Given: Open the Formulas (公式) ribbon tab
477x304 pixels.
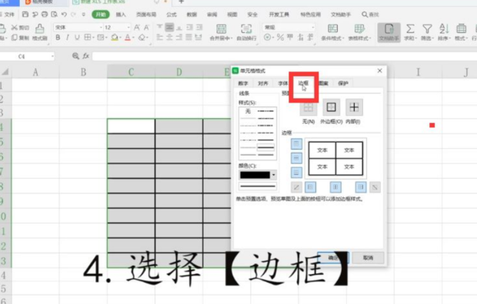Looking at the screenshot, I should pos(172,15).
